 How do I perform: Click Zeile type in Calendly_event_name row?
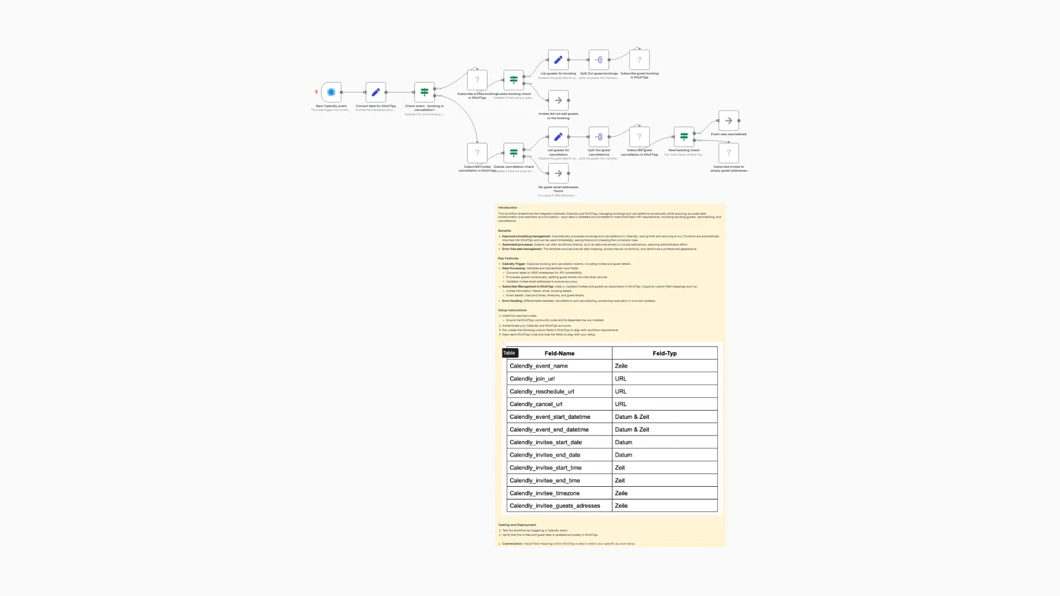665,366
